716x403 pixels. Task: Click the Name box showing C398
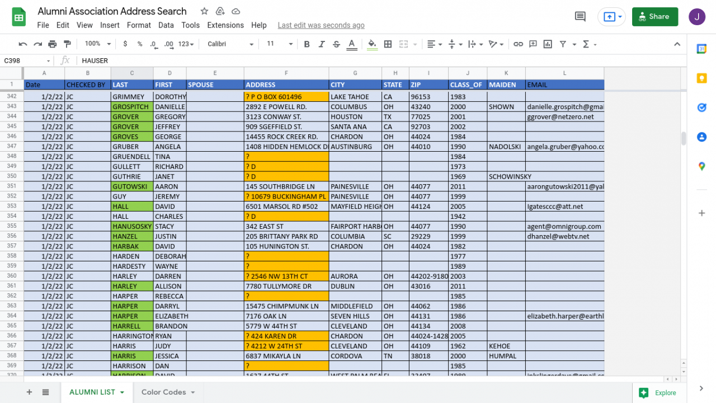[27, 60]
